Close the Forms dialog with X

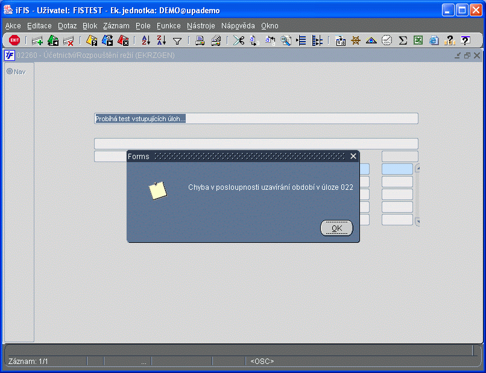point(353,156)
